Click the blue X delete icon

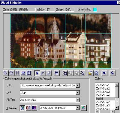tap(104, 73)
